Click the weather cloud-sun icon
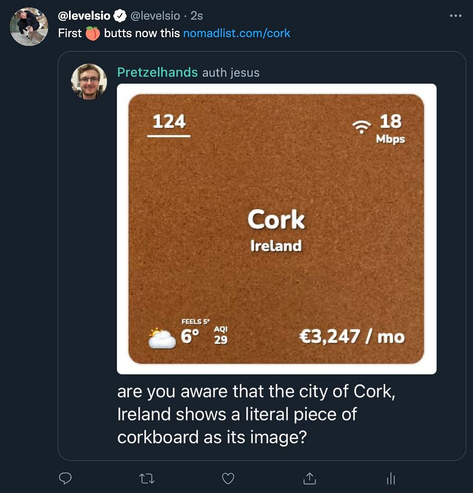This screenshot has width=473, height=493. pyautogui.click(x=162, y=338)
